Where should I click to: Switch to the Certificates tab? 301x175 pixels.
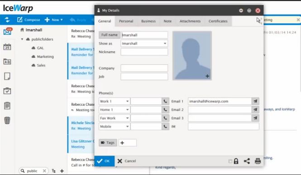point(218,21)
